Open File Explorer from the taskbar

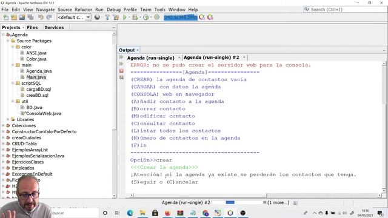(x=142, y=213)
